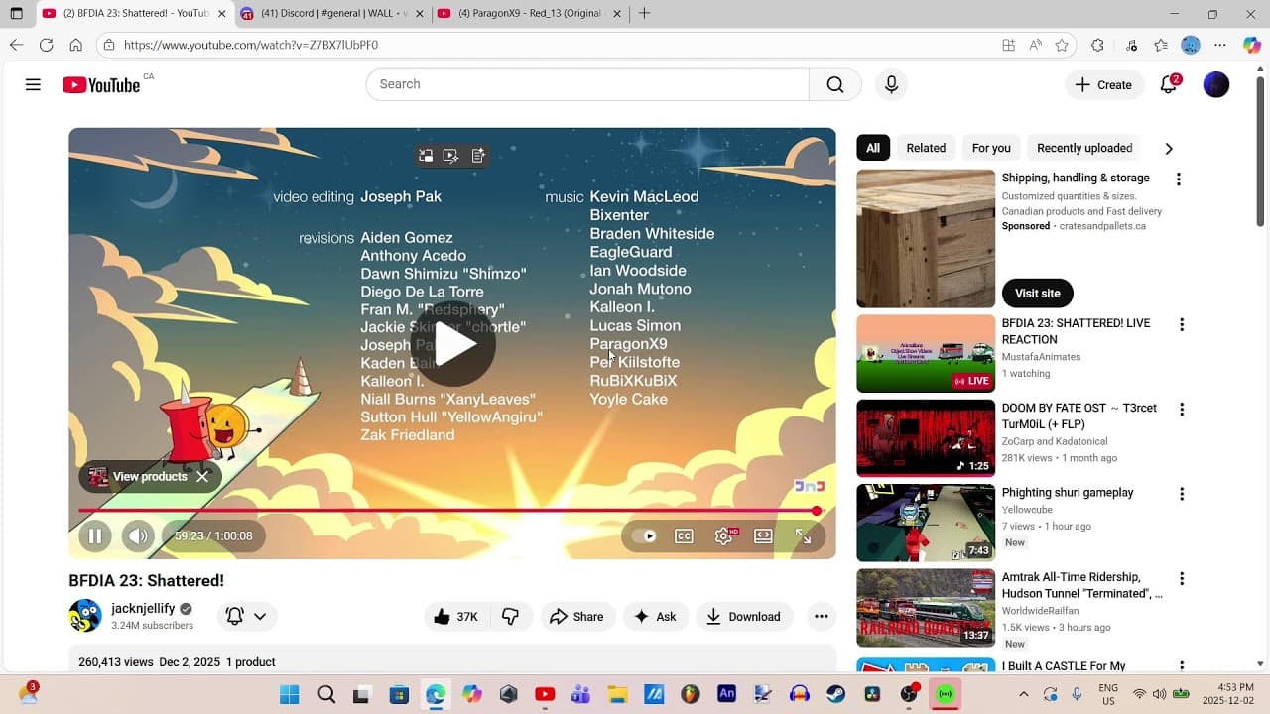Viewport: 1270px width, 714px height.
Task: Open the player settings gear
Action: [x=724, y=536]
